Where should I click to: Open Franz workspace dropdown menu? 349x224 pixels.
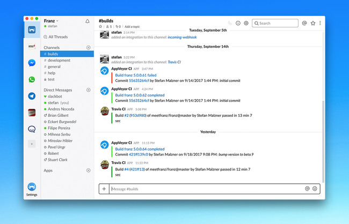(x=51, y=21)
